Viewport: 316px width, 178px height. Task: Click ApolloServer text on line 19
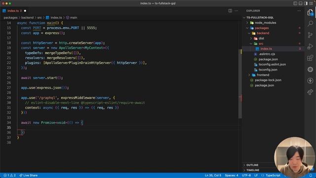click(x=71, y=48)
